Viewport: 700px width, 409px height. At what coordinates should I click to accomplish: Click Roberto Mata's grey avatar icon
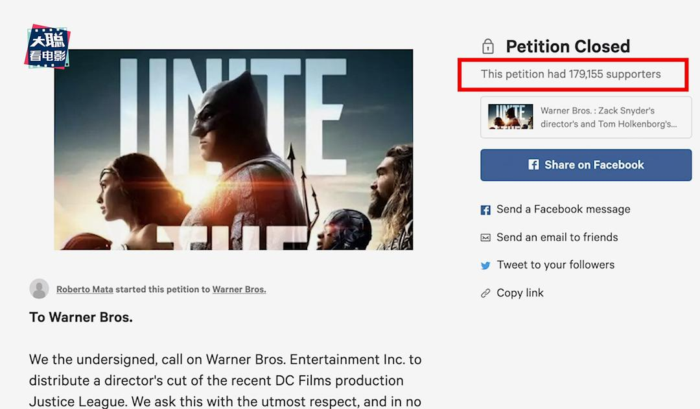pyautogui.click(x=40, y=289)
